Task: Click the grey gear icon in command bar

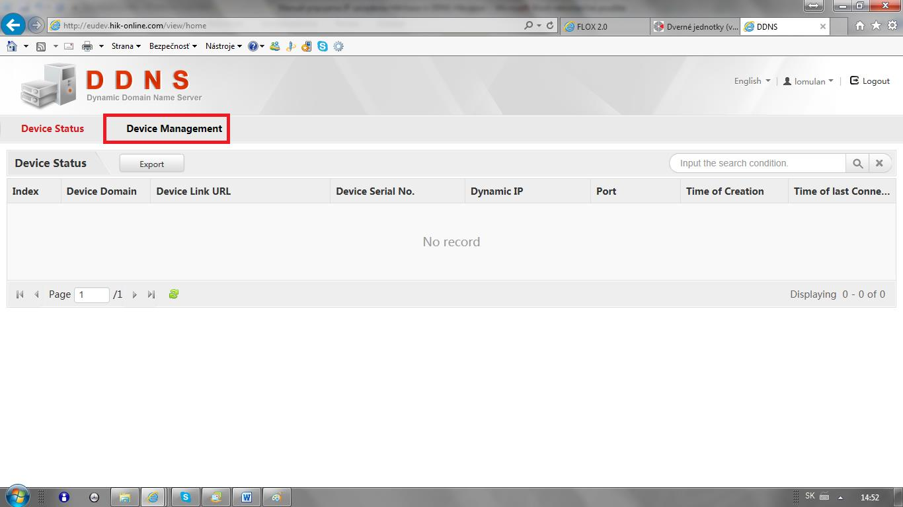Action: pyautogui.click(x=338, y=46)
